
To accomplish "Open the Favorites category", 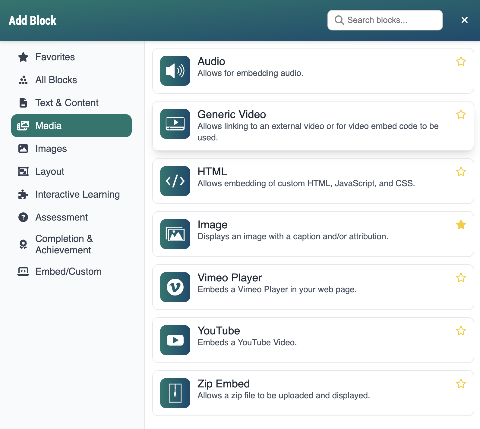I will pos(71,57).
